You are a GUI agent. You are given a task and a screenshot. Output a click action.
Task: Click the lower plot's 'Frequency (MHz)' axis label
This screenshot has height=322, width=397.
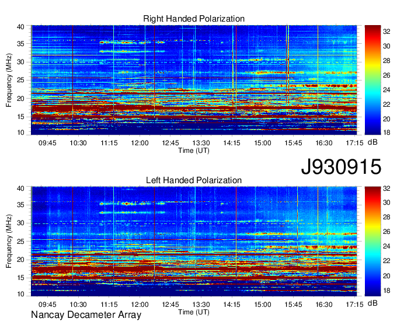click(x=9, y=242)
